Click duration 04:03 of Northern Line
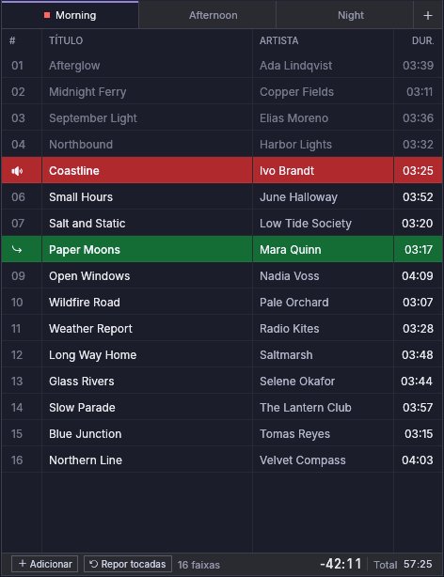Screen dimensions: 444x577 tap(418, 460)
